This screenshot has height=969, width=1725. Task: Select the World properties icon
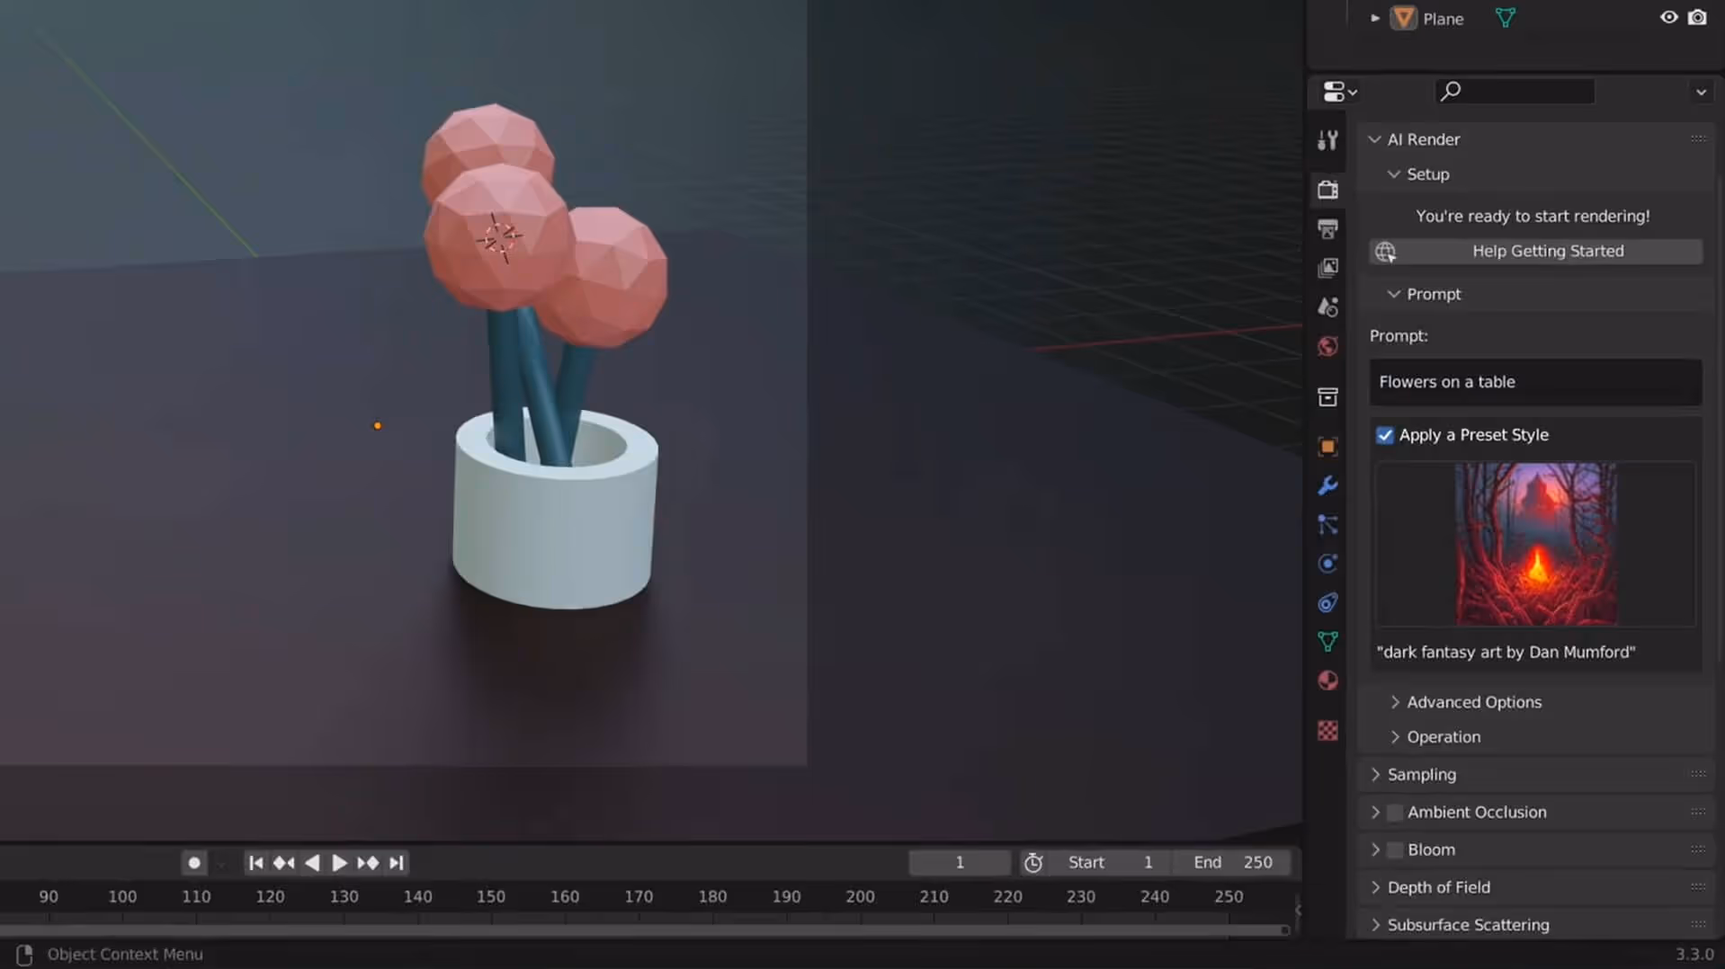1327,346
